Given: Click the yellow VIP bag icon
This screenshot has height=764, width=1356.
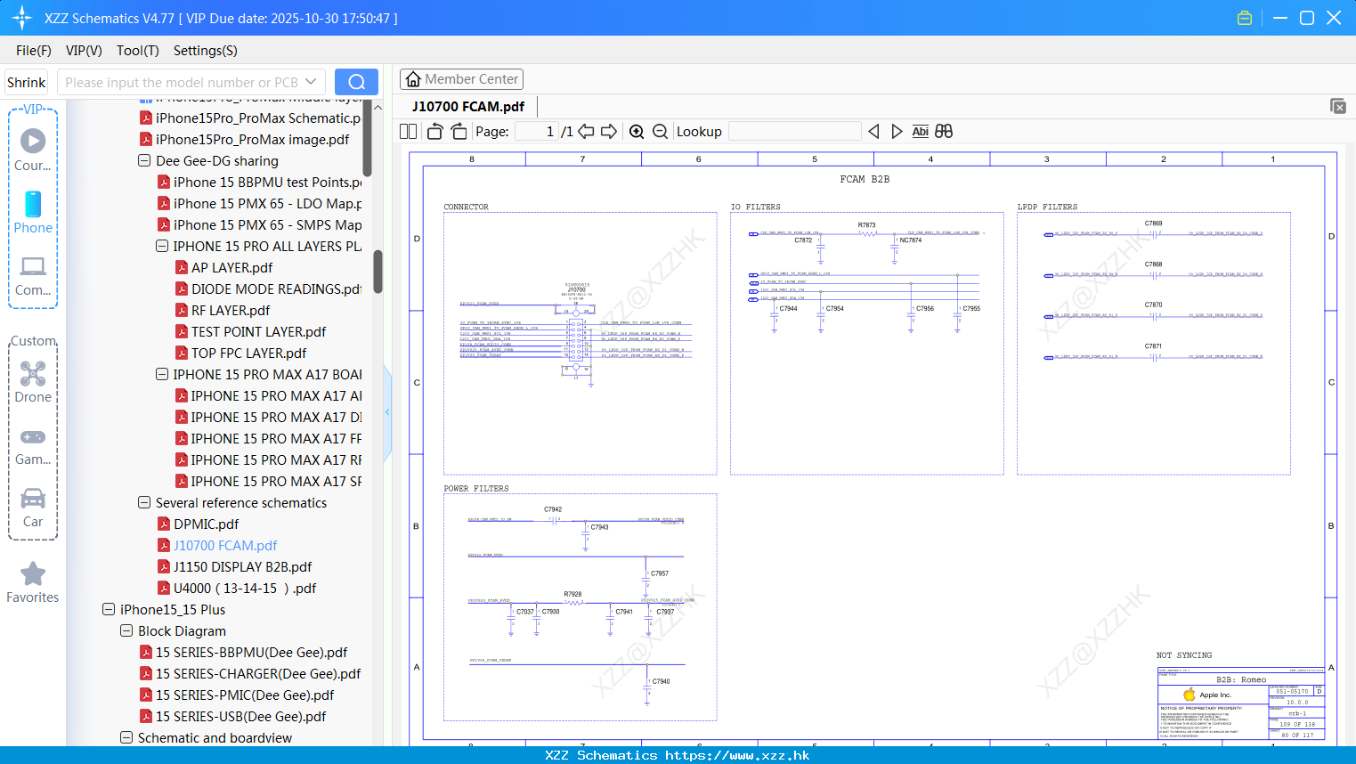Looking at the screenshot, I should click(1245, 18).
